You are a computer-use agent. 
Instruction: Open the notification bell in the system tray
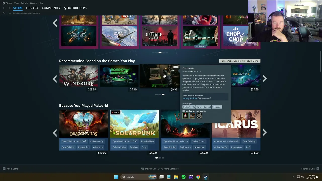317,177
